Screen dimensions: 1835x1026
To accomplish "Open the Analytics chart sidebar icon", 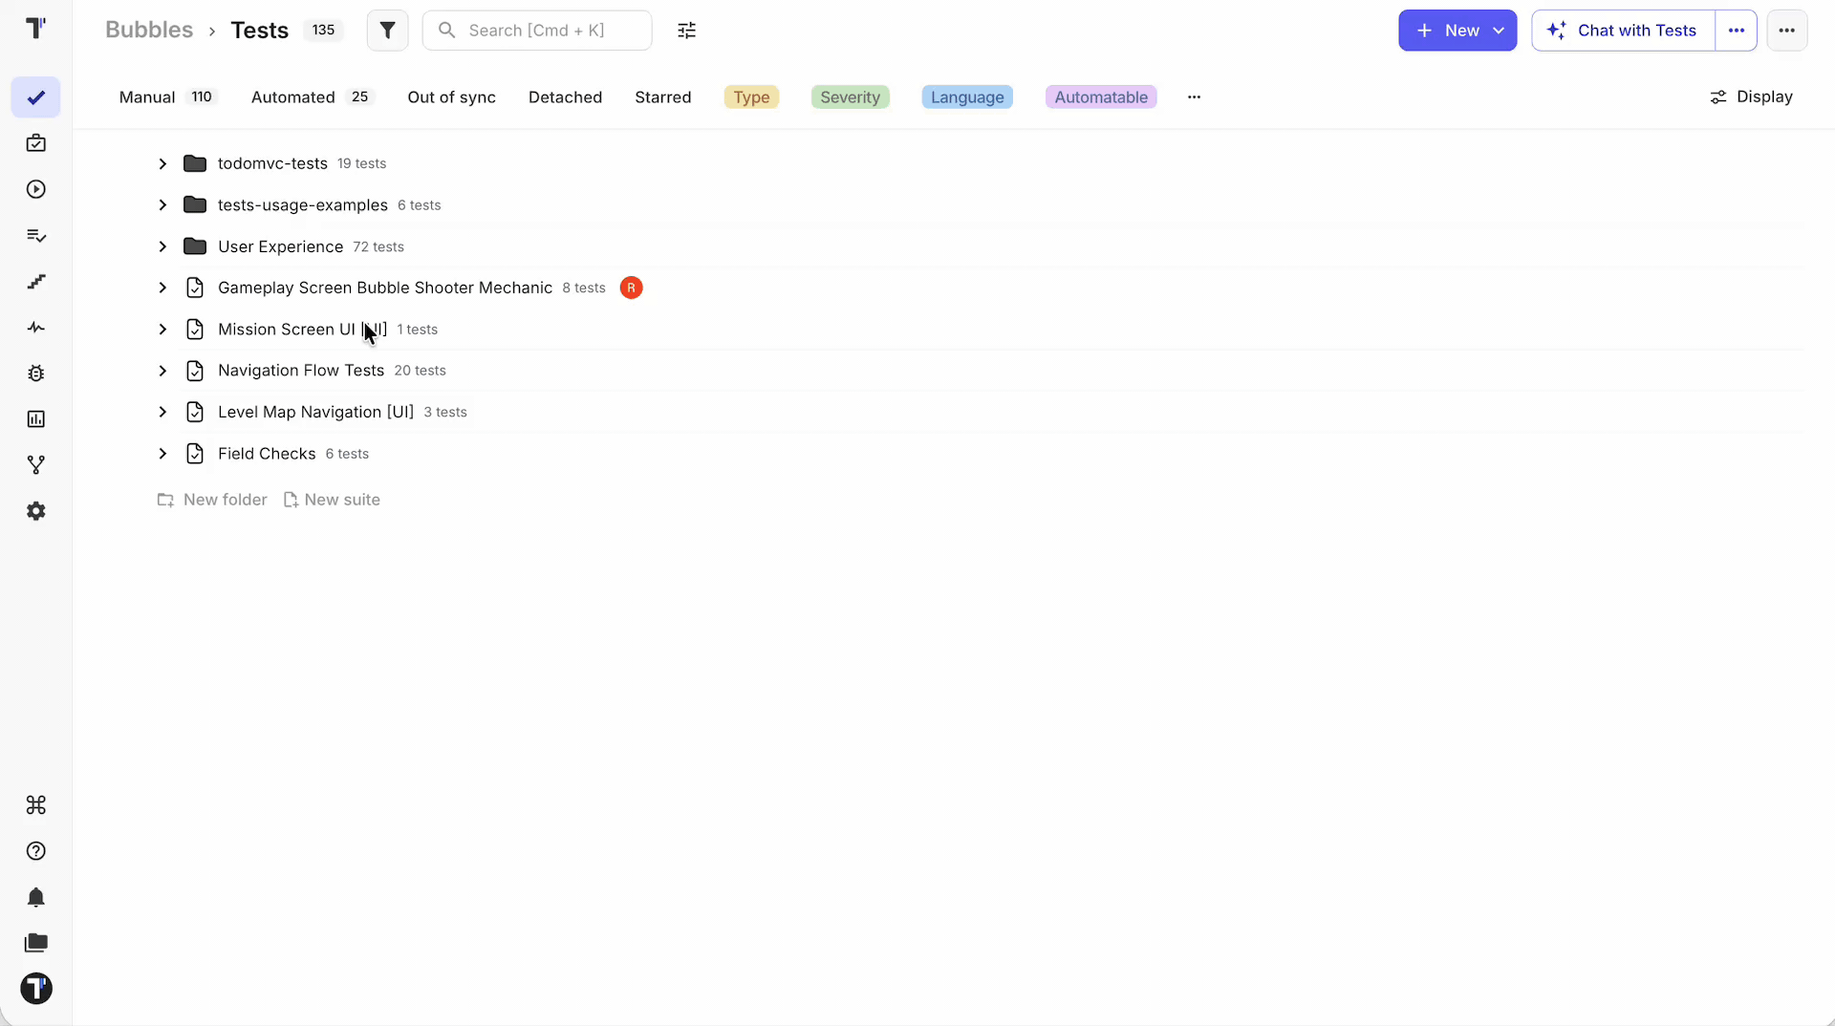I will 35,419.
